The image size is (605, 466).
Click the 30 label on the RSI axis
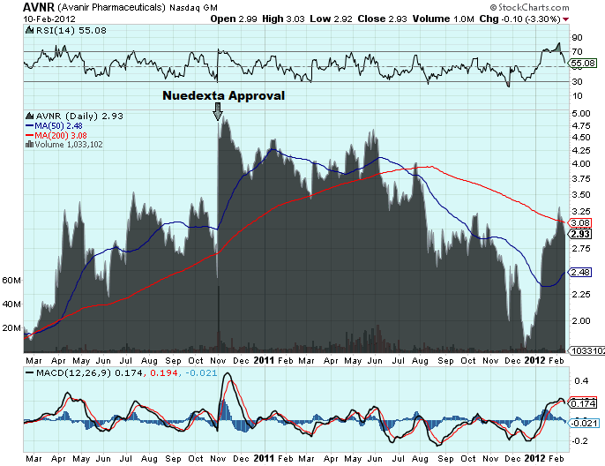(x=577, y=81)
